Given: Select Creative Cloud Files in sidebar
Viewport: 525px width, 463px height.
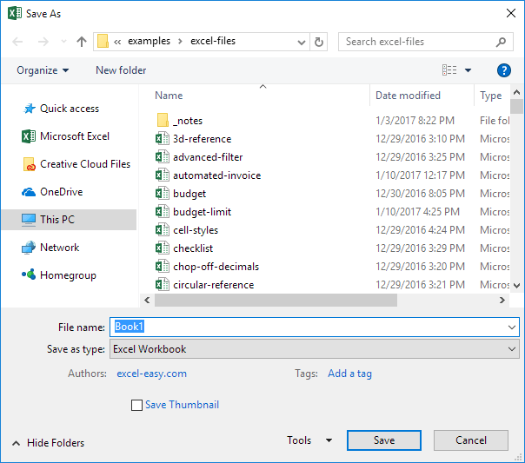Looking at the screenshot, I should [x=84, y=164].
